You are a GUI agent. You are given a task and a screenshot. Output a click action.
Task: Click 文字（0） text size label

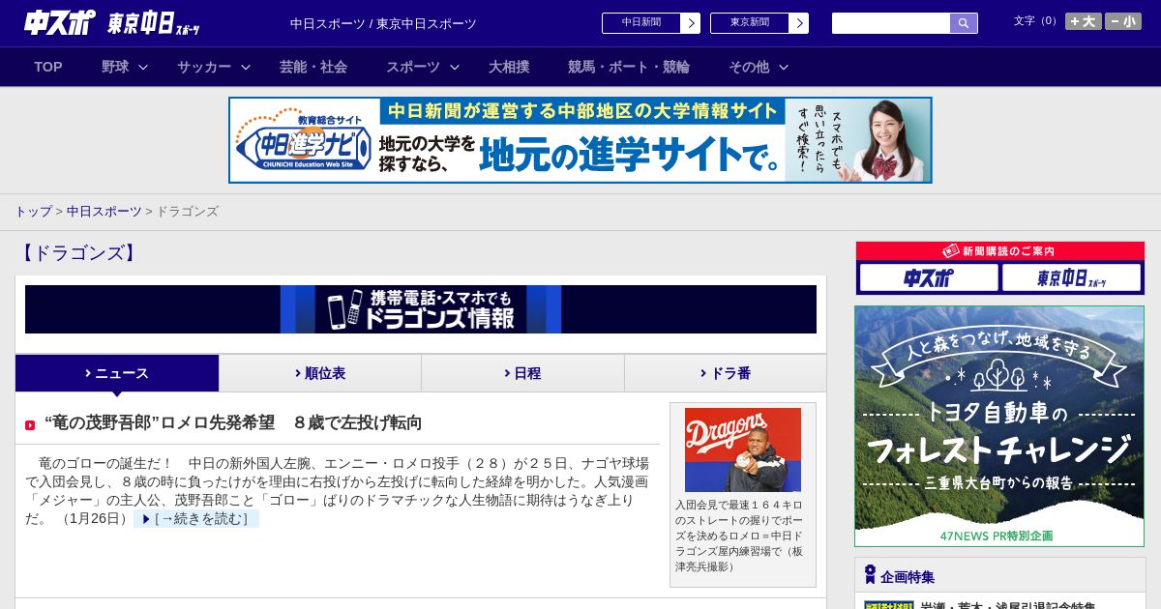pos(1036,21)
